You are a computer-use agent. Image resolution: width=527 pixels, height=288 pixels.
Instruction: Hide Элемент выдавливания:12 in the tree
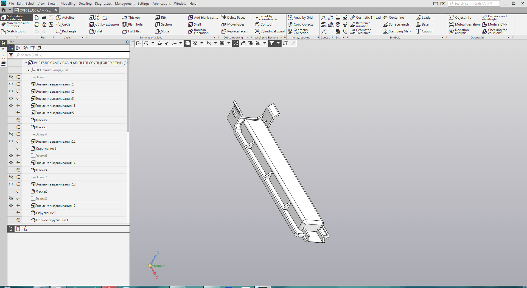pyautogui.click(x=11, y=142)
